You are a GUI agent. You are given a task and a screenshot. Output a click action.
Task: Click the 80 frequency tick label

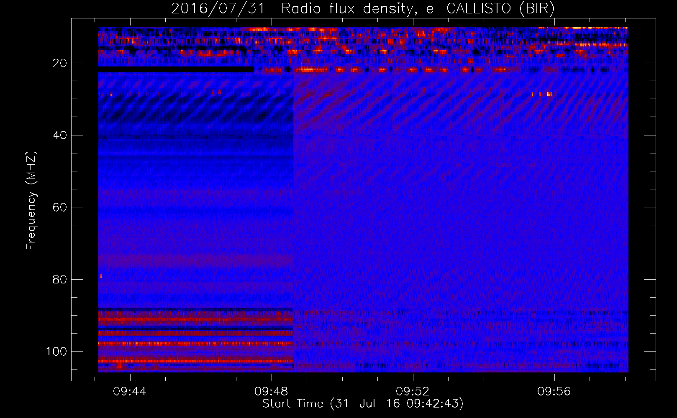tap(60, 279)
